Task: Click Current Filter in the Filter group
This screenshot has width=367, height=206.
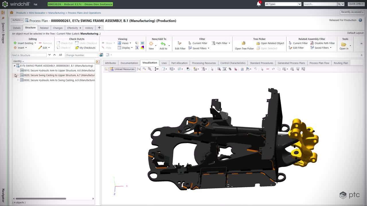Action: pyautogui.click(x=198, y=43)
